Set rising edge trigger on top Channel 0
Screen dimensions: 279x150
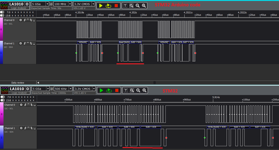point(25,20)
